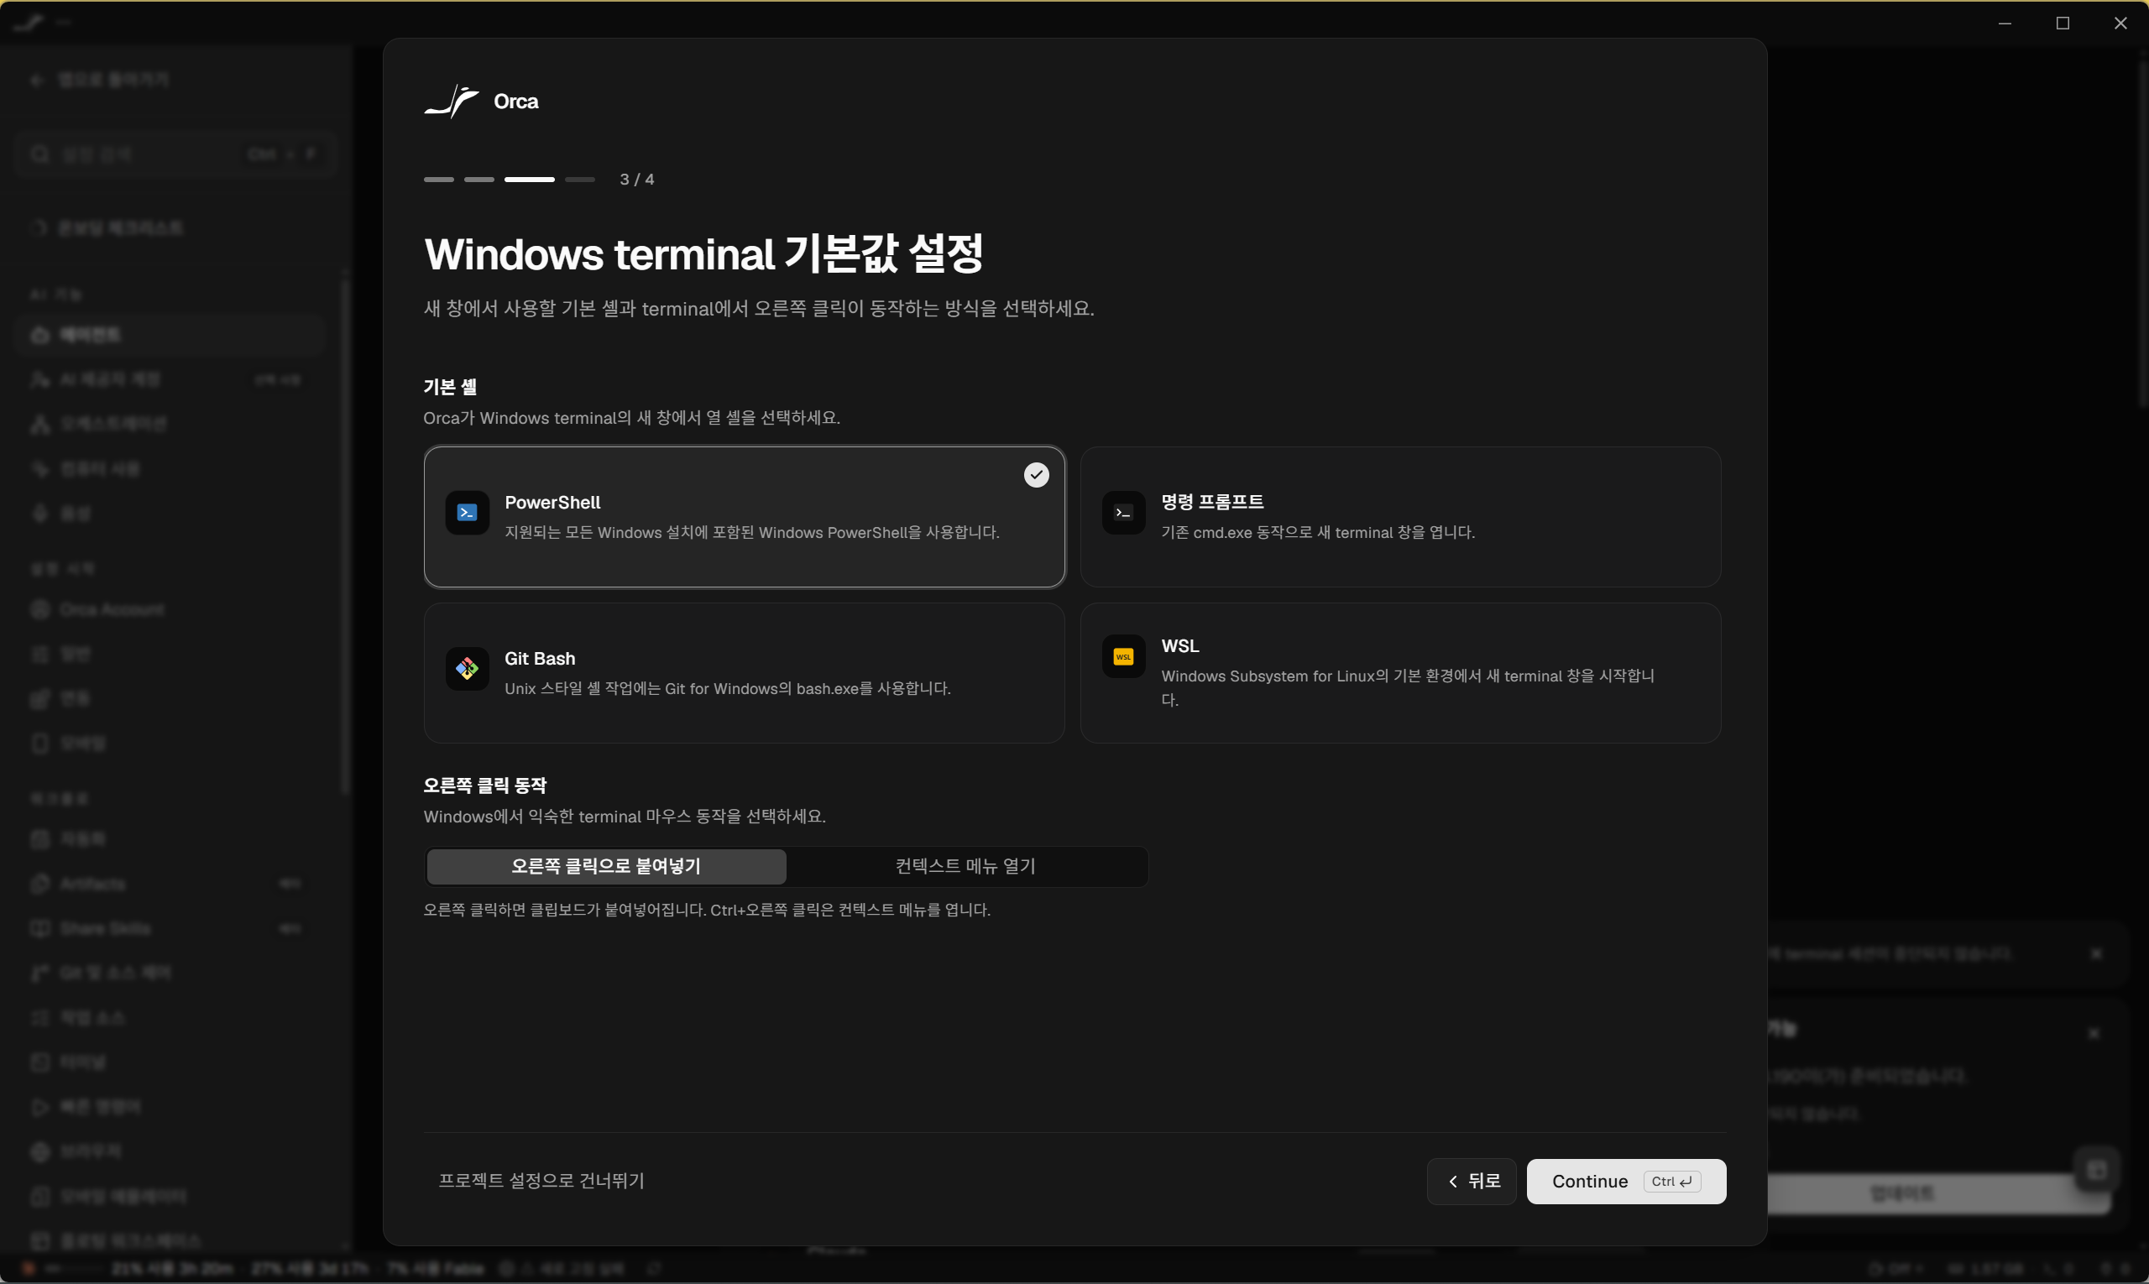The height and width of the screenshot is (1284, 2149).
Task: Click 프로젝트 설정으로 건너뛰기 link
Action: coord(541,1180)
